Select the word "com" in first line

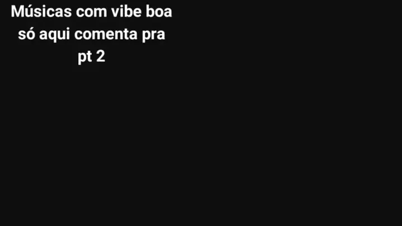pyautogui.click(x=91, y=12)
